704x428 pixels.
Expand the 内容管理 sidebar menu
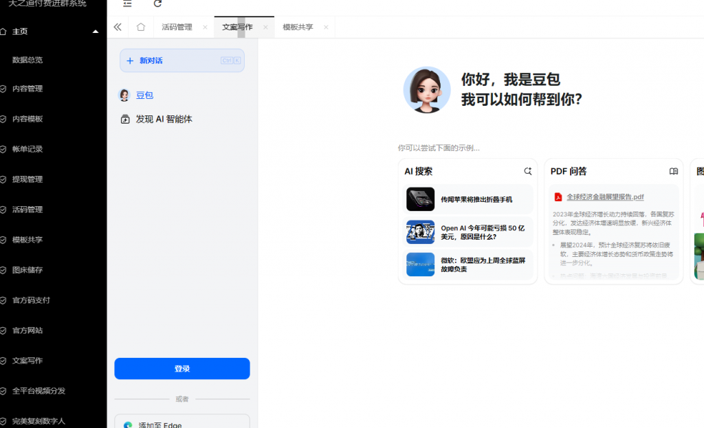pyautogui.click(x=27, y=89)
